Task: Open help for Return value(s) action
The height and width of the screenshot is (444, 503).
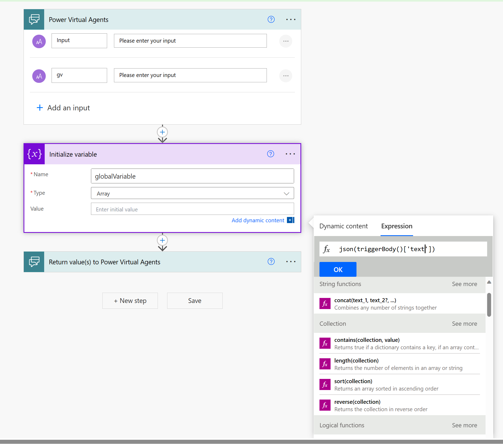Action: [271, 262]
